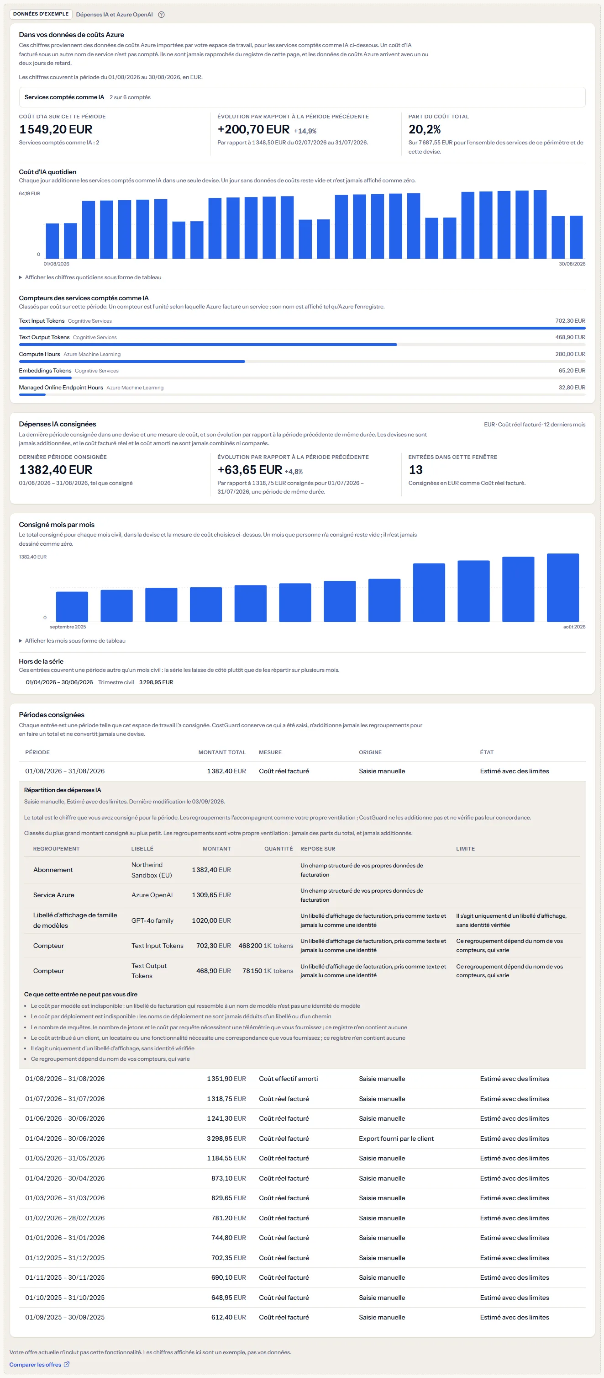
Task: Click the 01/01/2026 – 31/01/2026 period row
Action: [302, 1237]
